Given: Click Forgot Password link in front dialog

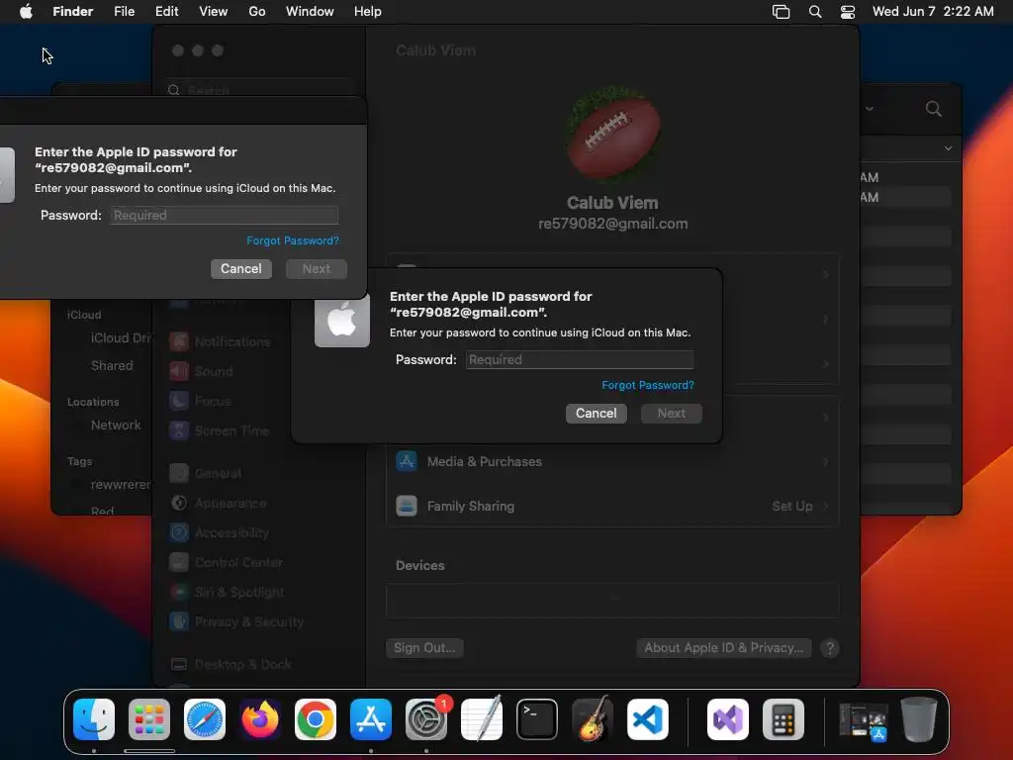Looking at the screenshot, I should pyautogui.click(x=648, y=385).
